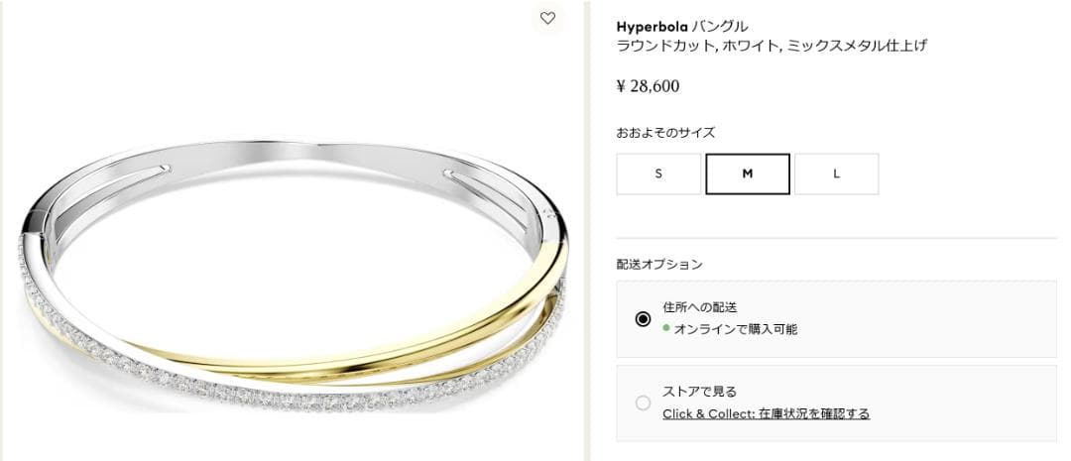
Task: Select the ストアで見る radio button
Action: pos(643,403)
